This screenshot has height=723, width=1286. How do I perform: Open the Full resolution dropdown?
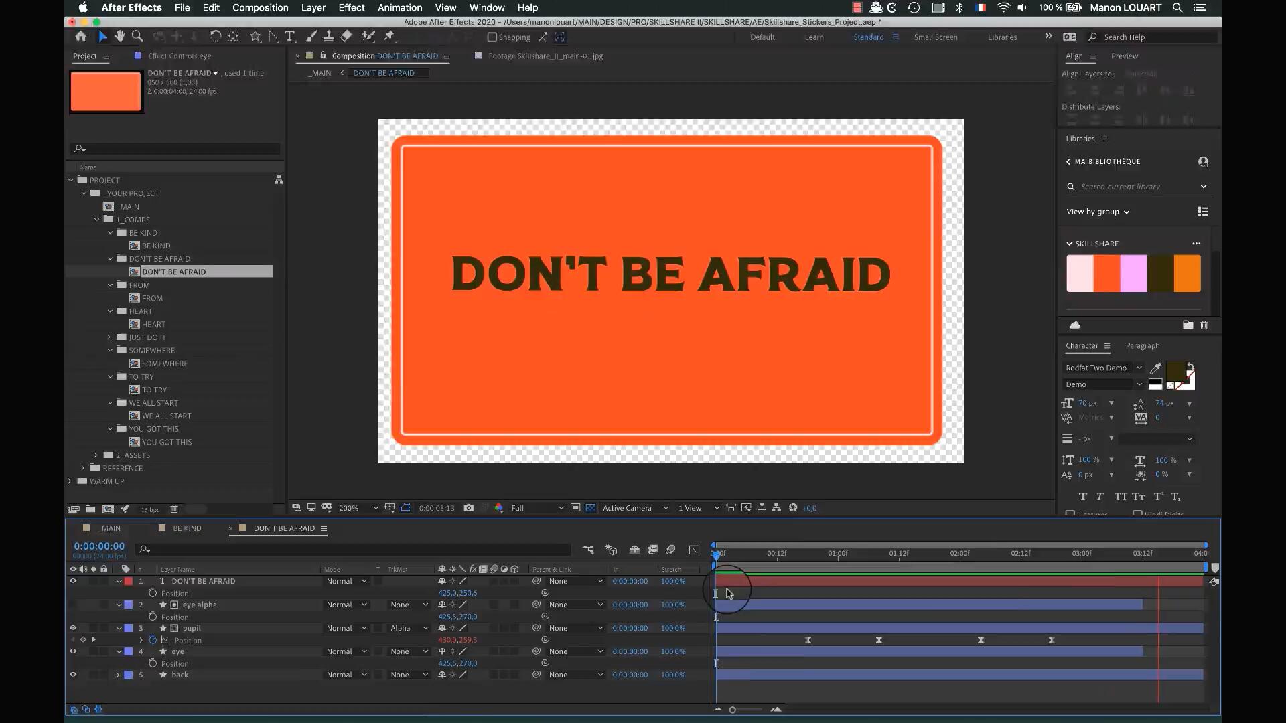pos(537,508)
